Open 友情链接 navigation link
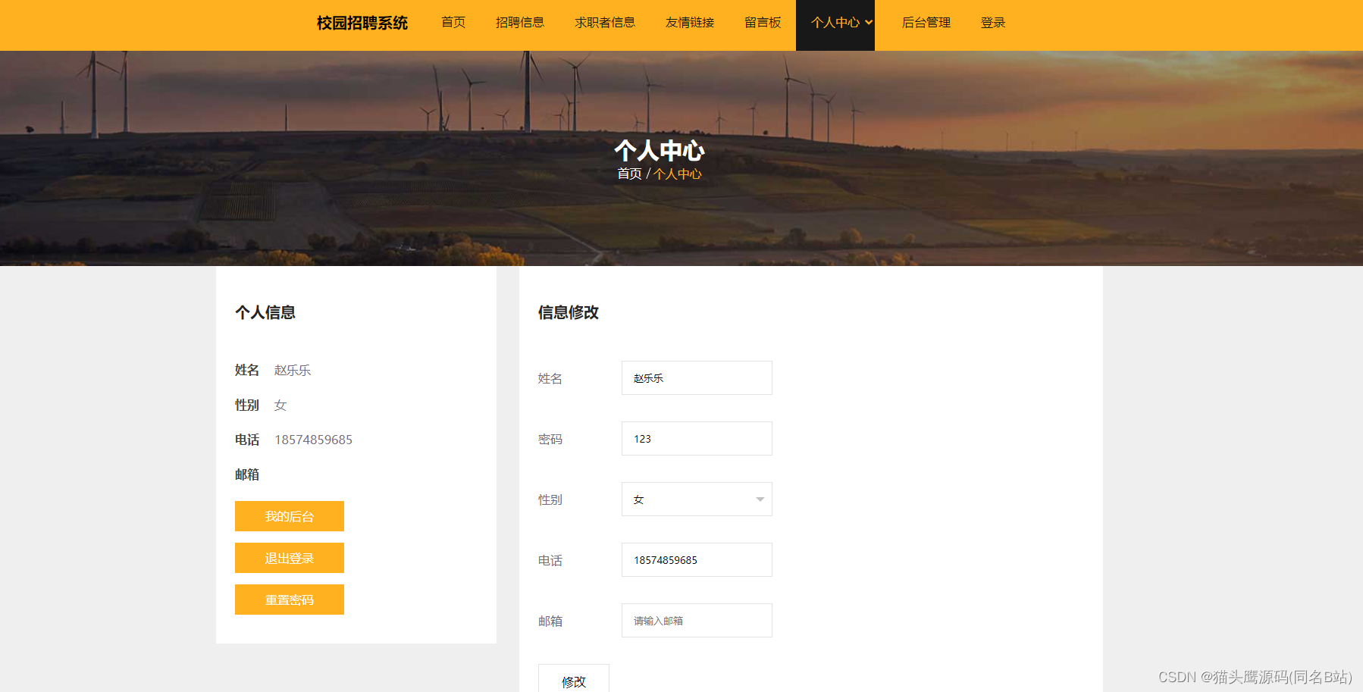The image size is (1363, 692). pos(690,23)
